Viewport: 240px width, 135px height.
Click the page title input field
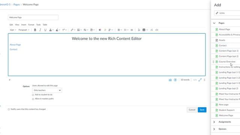pos(33,18)
